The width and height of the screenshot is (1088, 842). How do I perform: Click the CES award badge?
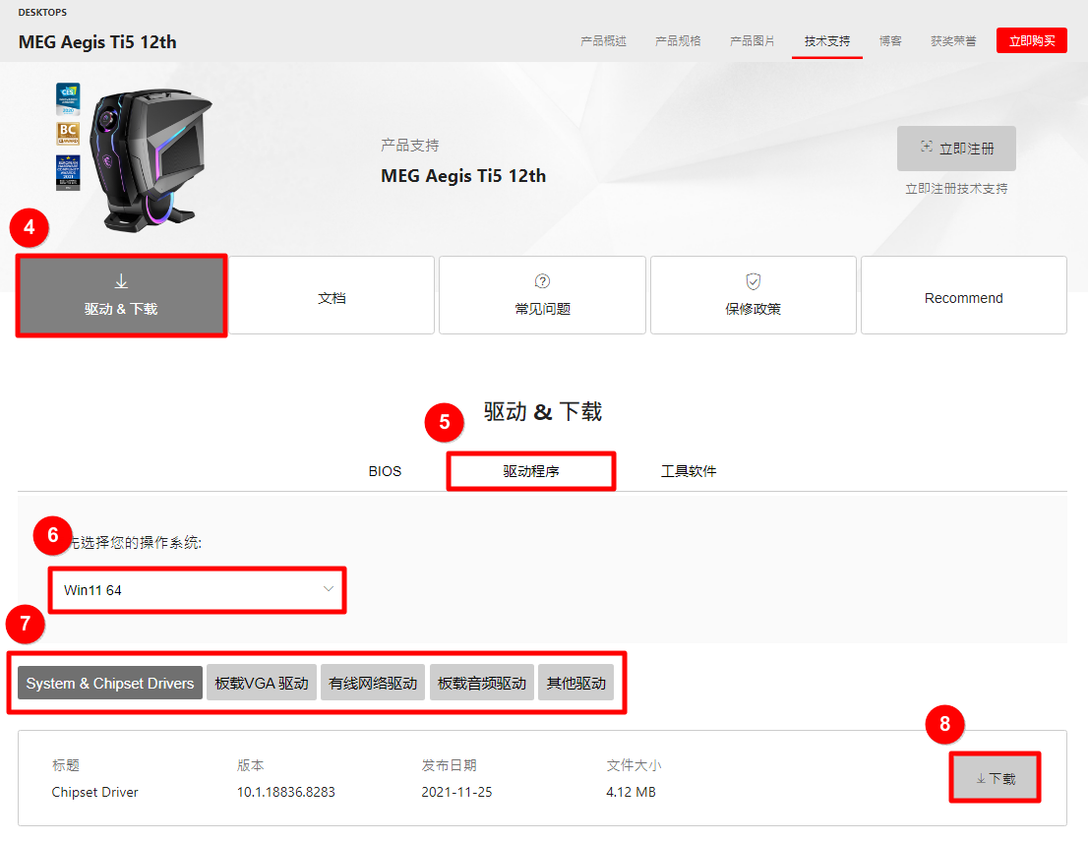(68, 99)
